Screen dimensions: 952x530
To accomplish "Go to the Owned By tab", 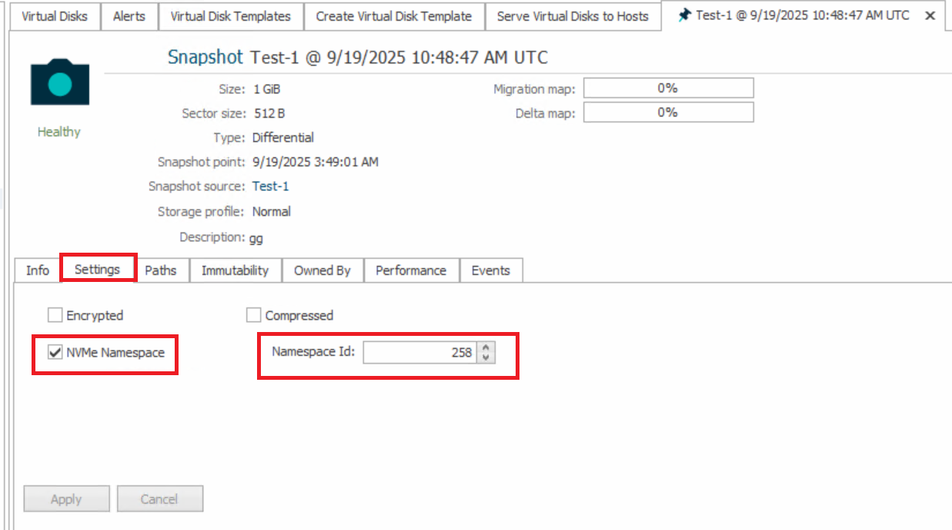I will [322, 270].
